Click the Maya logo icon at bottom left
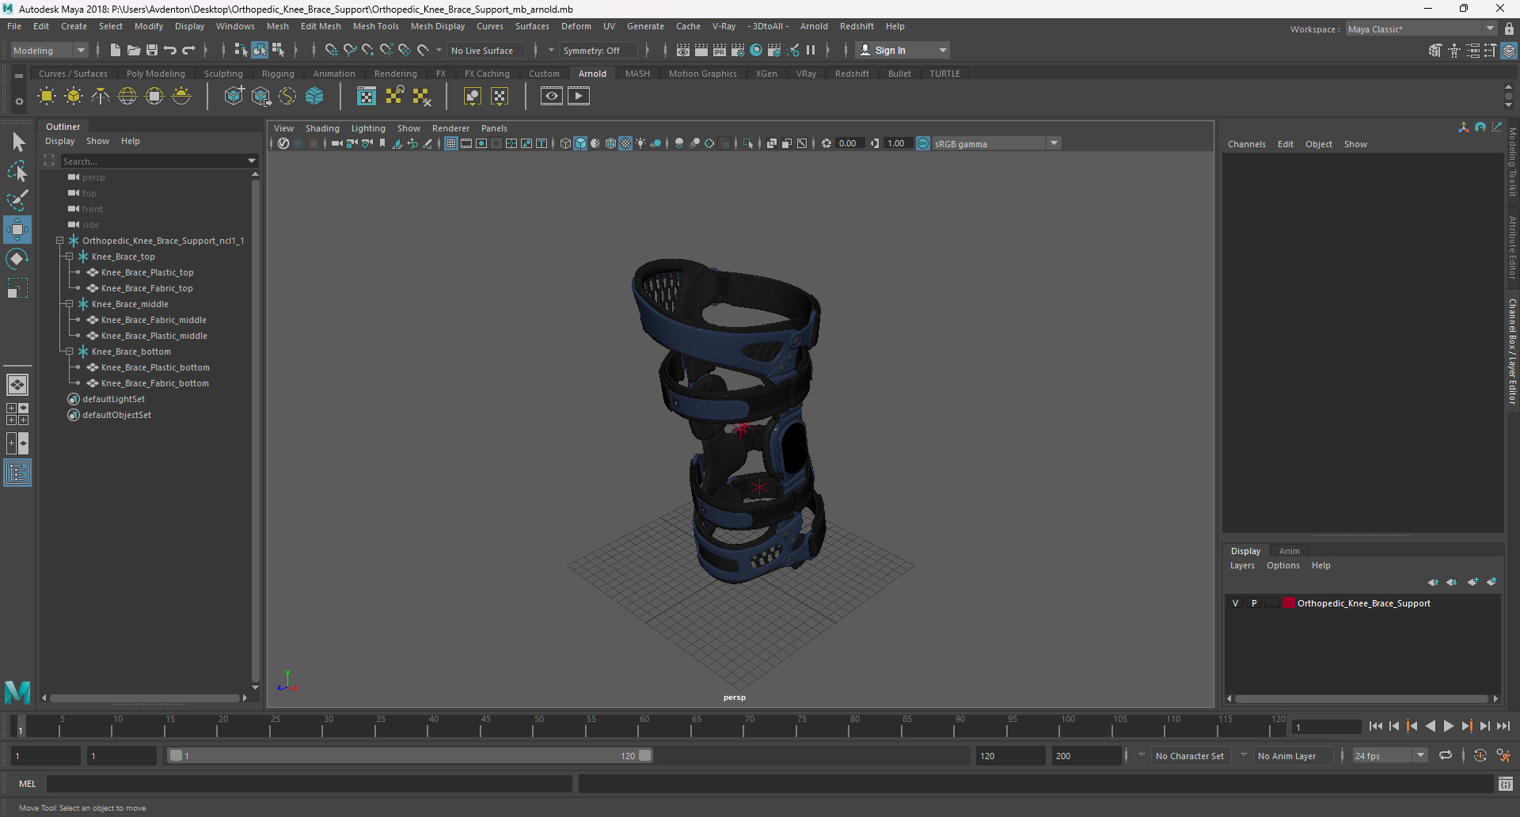Image resolution: width=1520 pixels, height=817 pixels. pyautogui.click(x=17, y=692)
